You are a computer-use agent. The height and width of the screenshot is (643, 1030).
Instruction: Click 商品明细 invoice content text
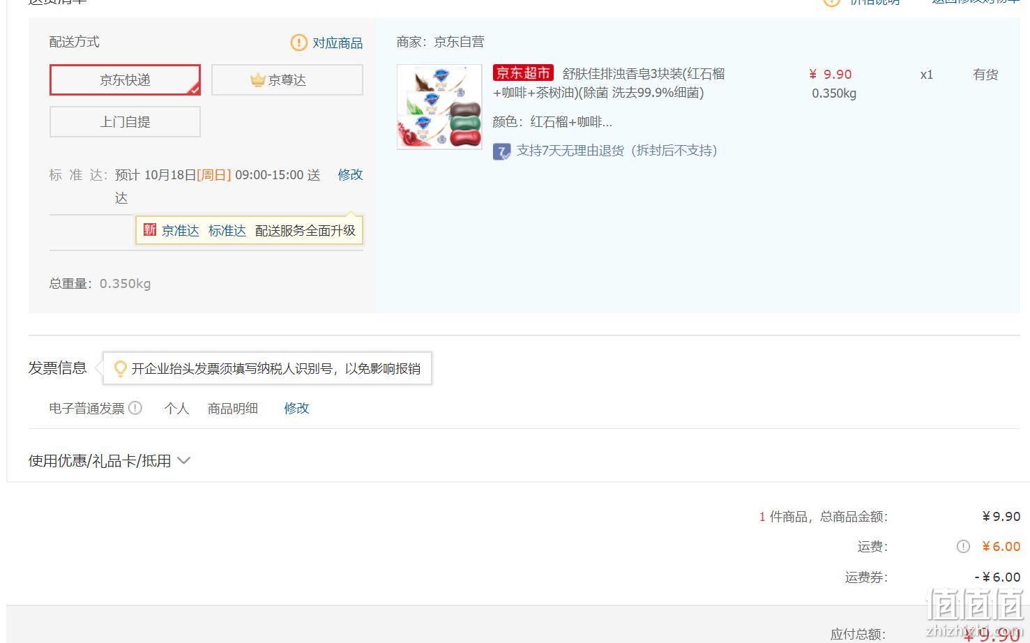click(x=233, y=408)
